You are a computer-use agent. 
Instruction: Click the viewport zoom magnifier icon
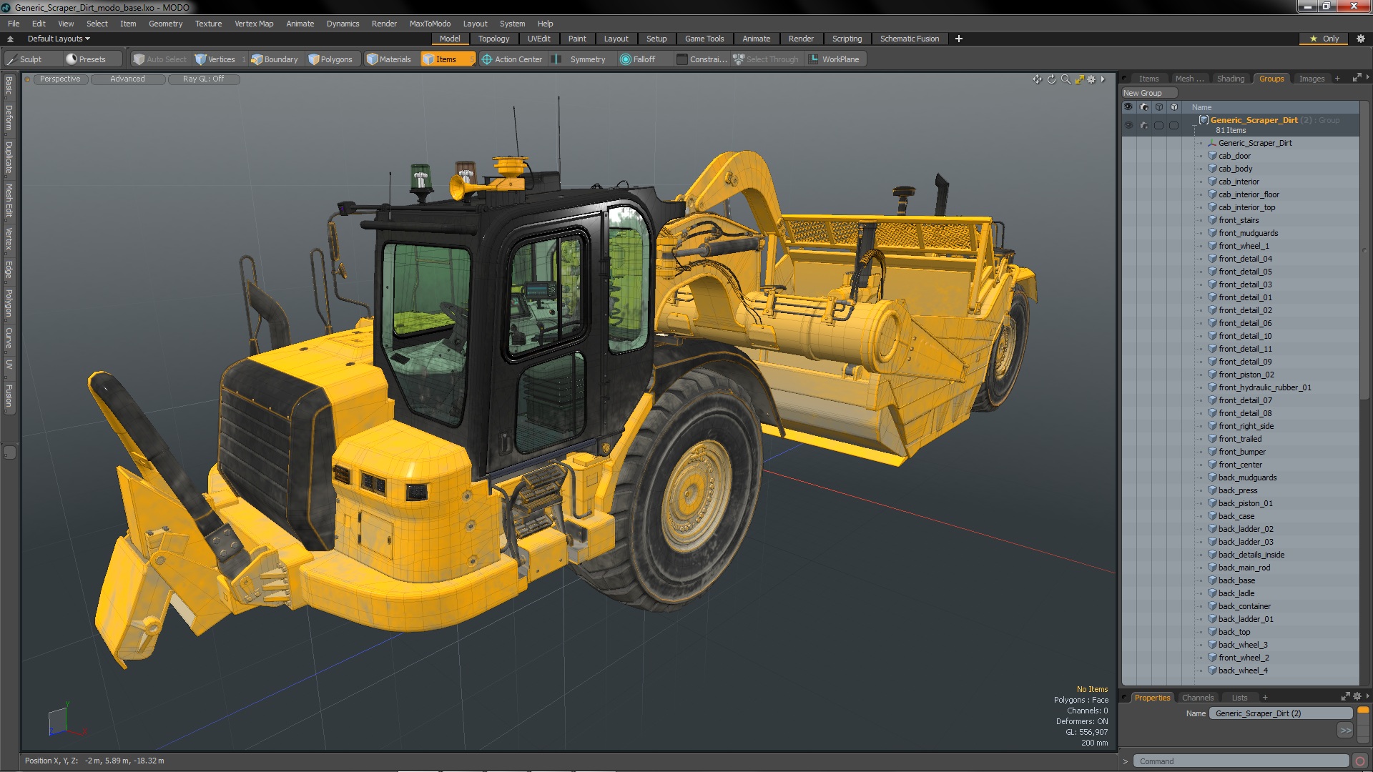(1066, 79)
